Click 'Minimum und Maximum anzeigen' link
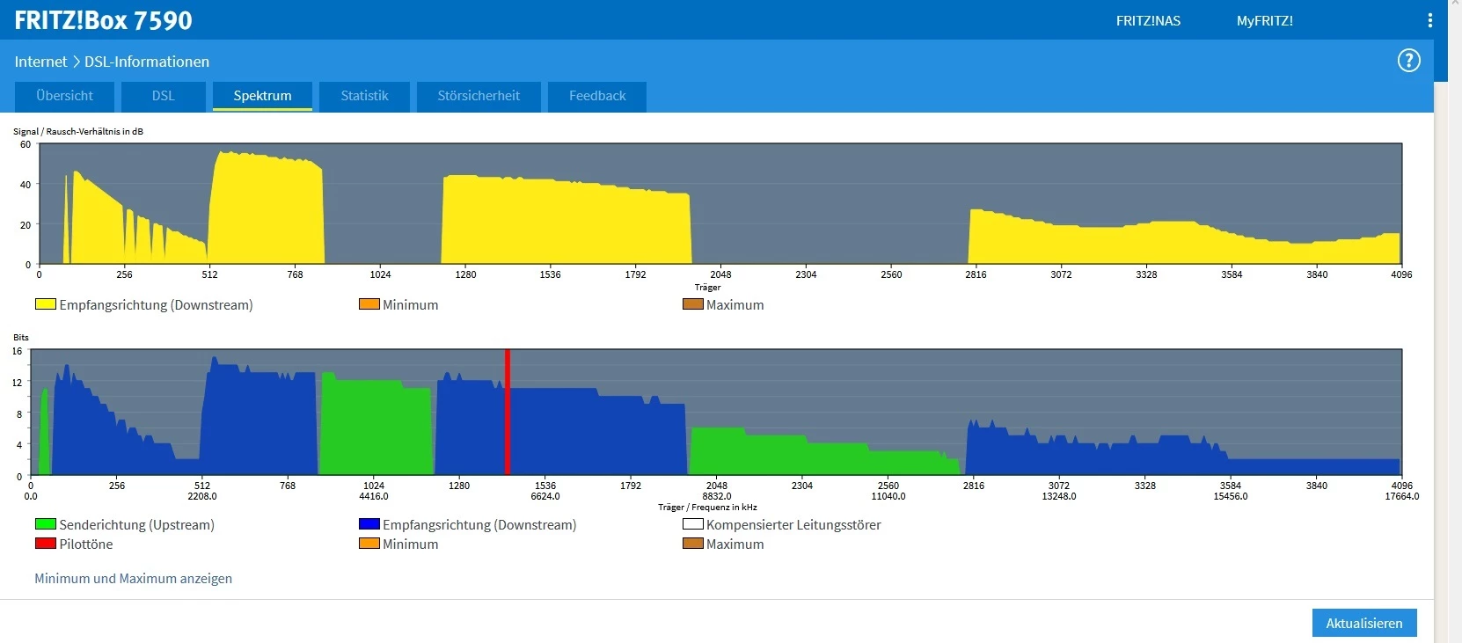Viewport: 1462px width, 643px height. click(134, 579)
